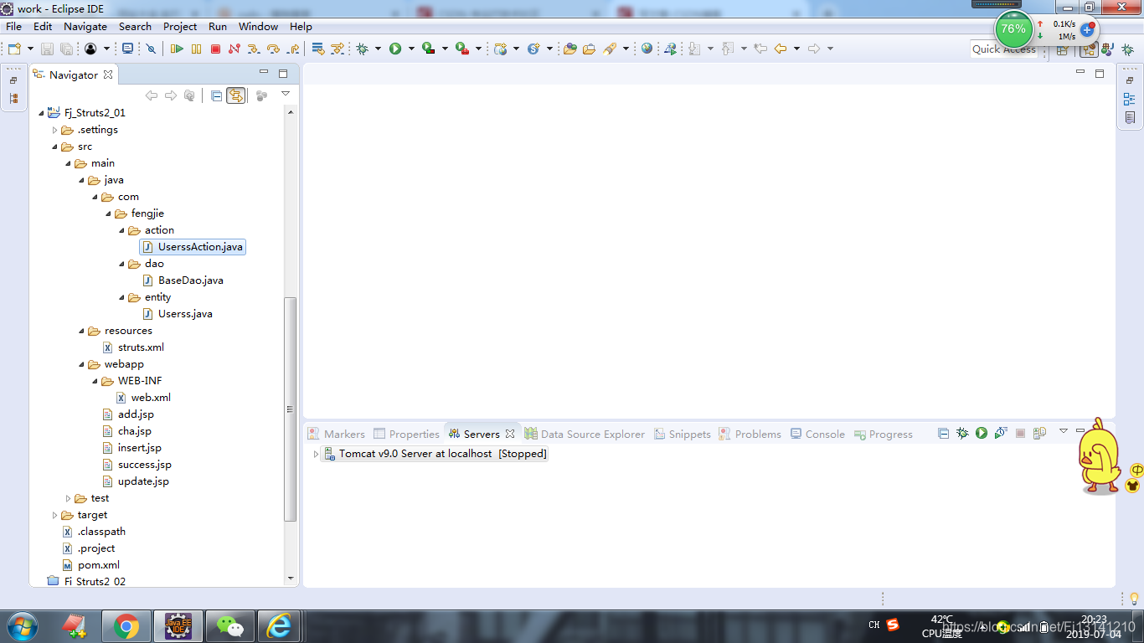Click the Suspend debug icon
Image resolution: width=1144 pixels, height=643 pixels.
pos(196,49)
